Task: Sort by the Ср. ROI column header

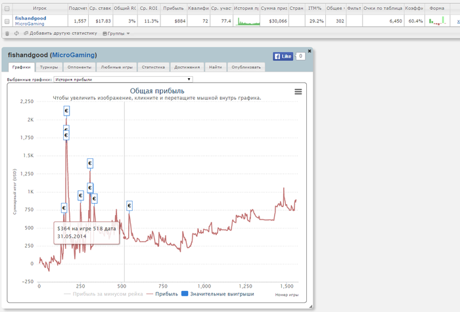Action: [x=149, y=9]
